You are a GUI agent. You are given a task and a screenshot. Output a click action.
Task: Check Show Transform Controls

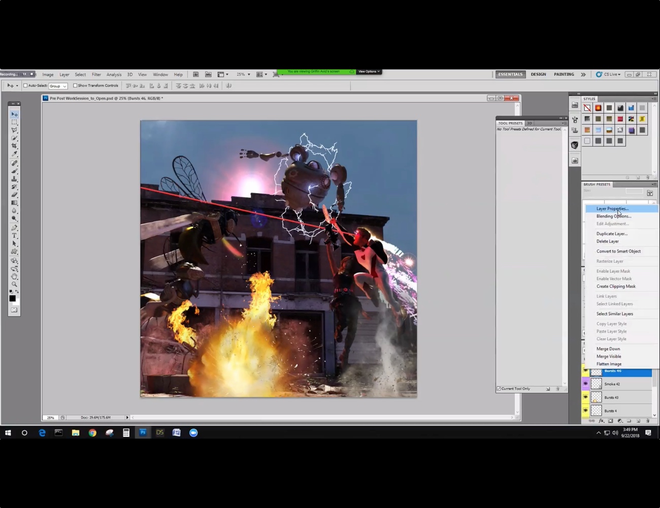[x=74, y=85]
